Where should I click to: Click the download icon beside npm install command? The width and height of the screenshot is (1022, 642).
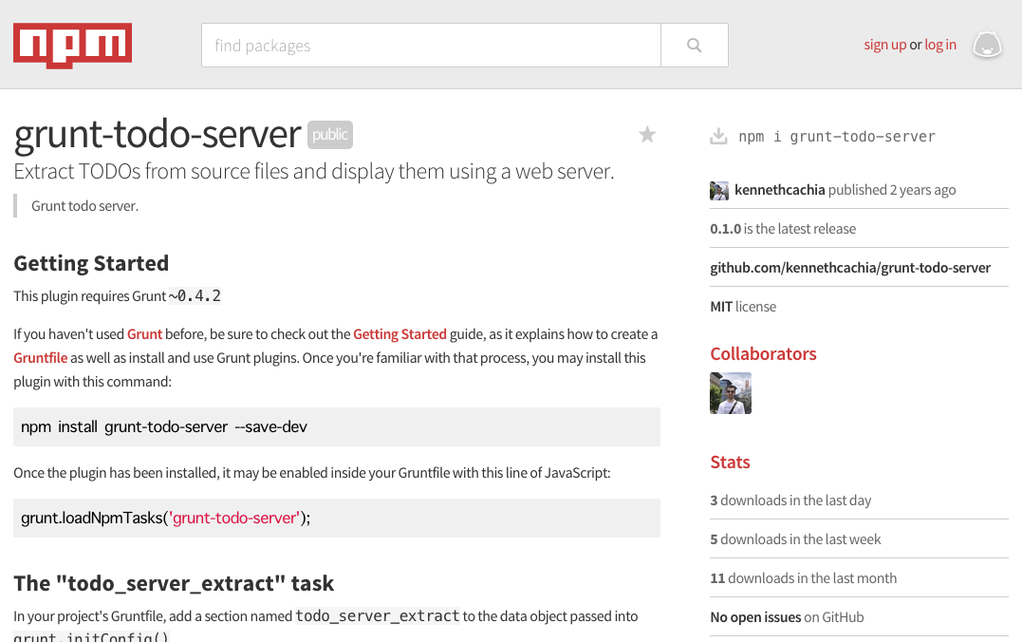[718, 137]
